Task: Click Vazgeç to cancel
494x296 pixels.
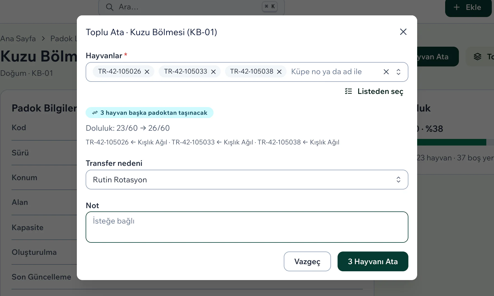Action: (x=307, y=261)
